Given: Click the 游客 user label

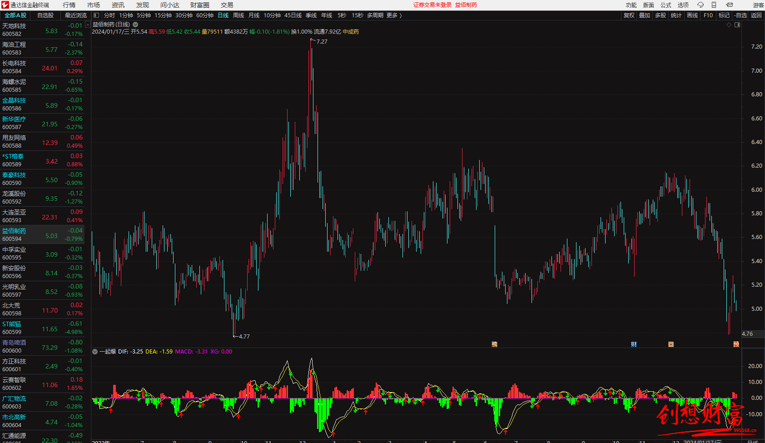Looking at the screenshot, I should [758, 5].
